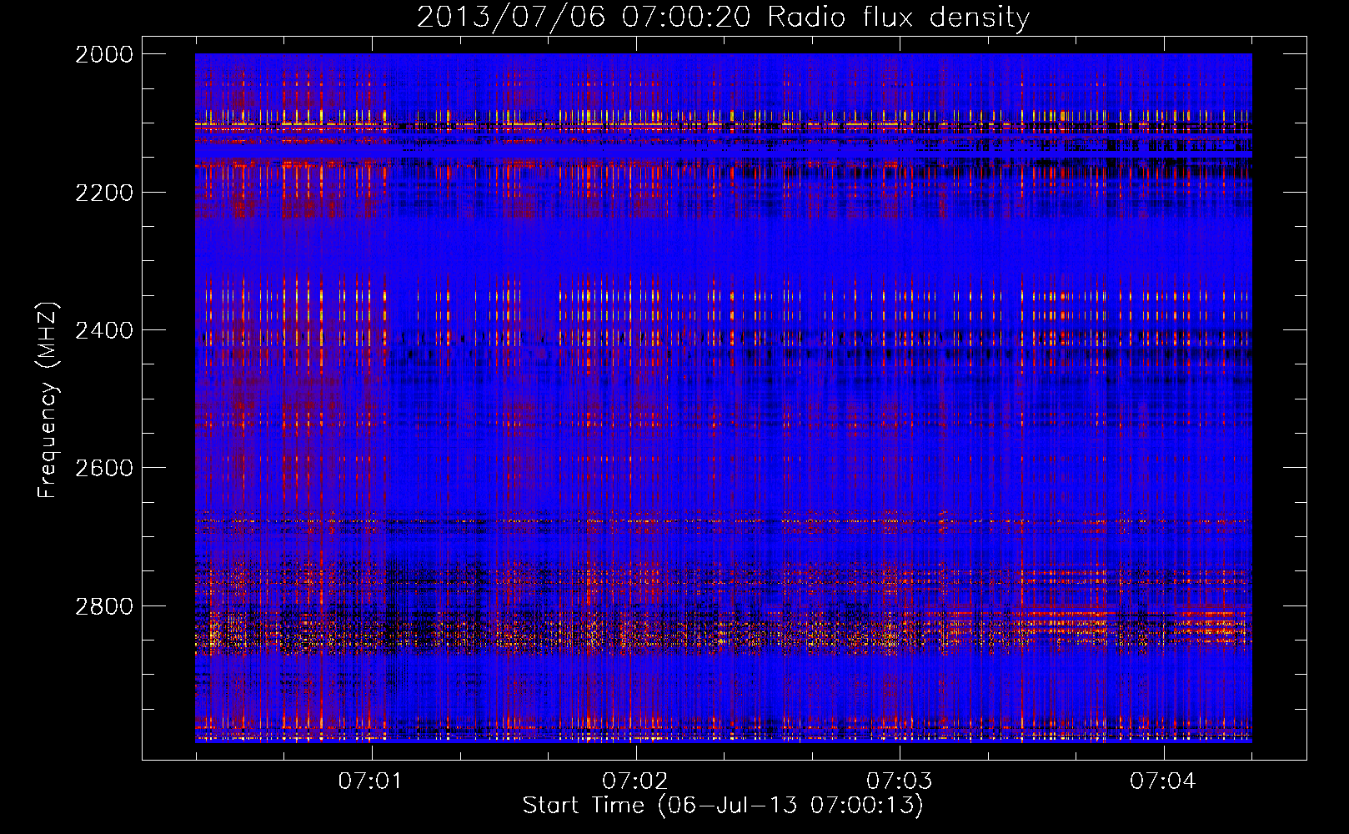Click the 07:01 time axis label
Image resolution: width=1349 pixels, height=834 pixels.
tap(370, 781)
